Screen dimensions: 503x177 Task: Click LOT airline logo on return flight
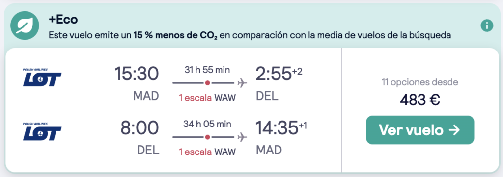42,131
